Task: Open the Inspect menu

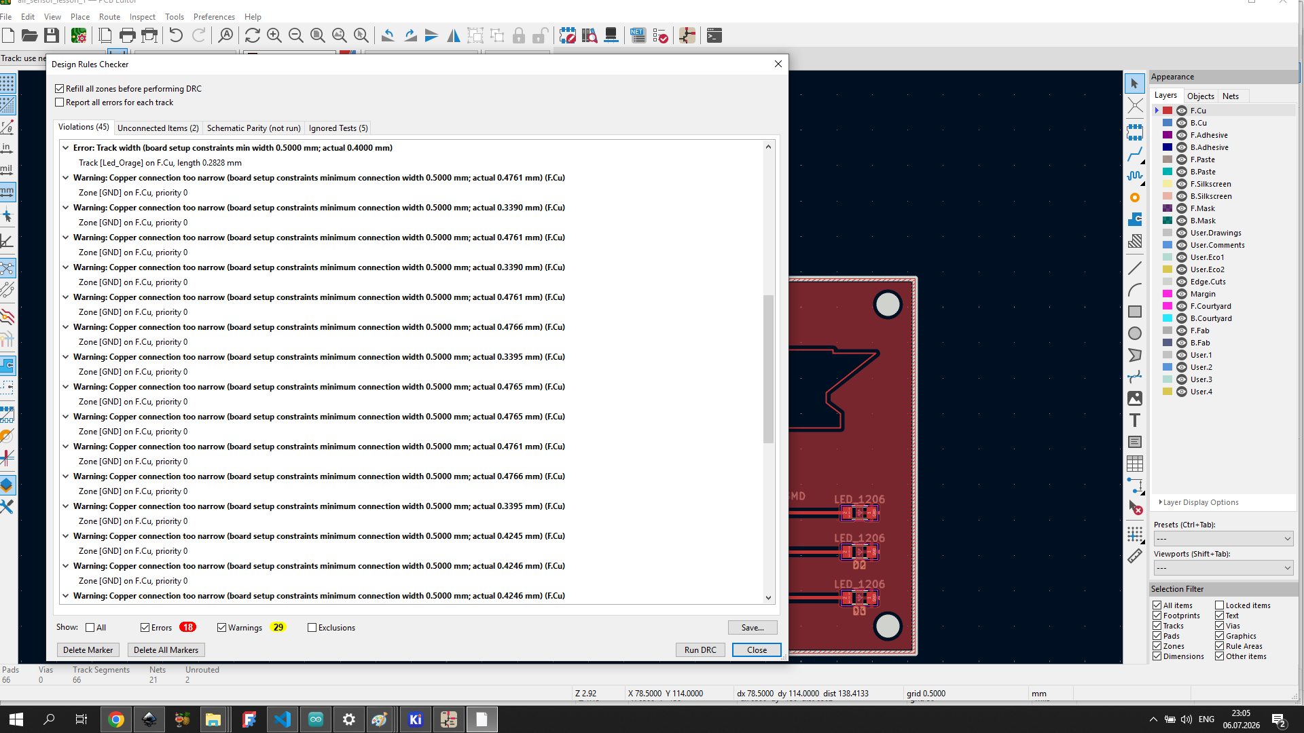Action: [142, 17]
